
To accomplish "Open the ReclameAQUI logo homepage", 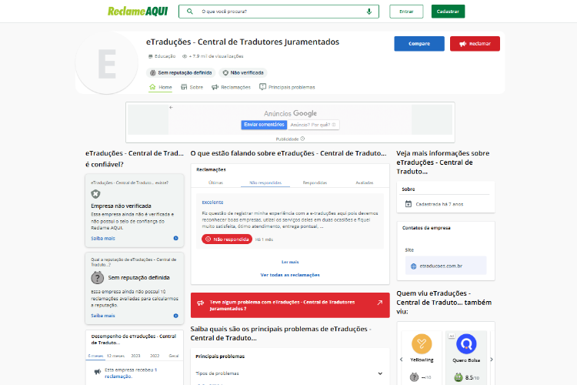I will tap(138, 12).
